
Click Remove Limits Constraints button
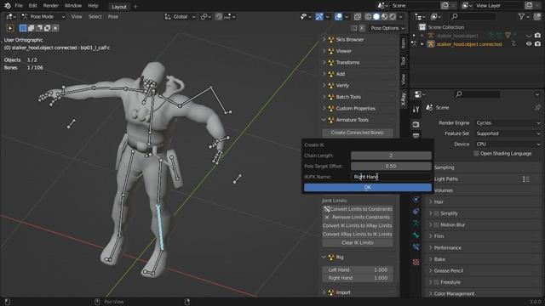[x=358, y=218]
